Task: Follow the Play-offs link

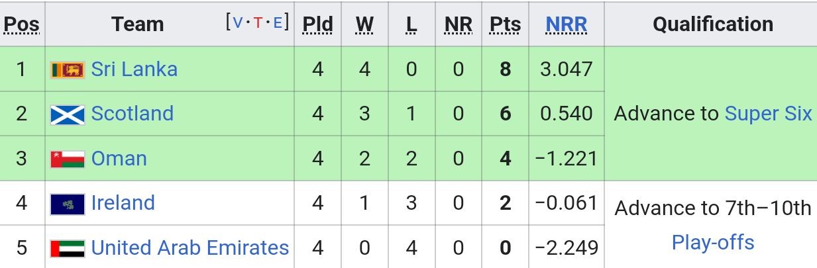Action: (713, 242)
